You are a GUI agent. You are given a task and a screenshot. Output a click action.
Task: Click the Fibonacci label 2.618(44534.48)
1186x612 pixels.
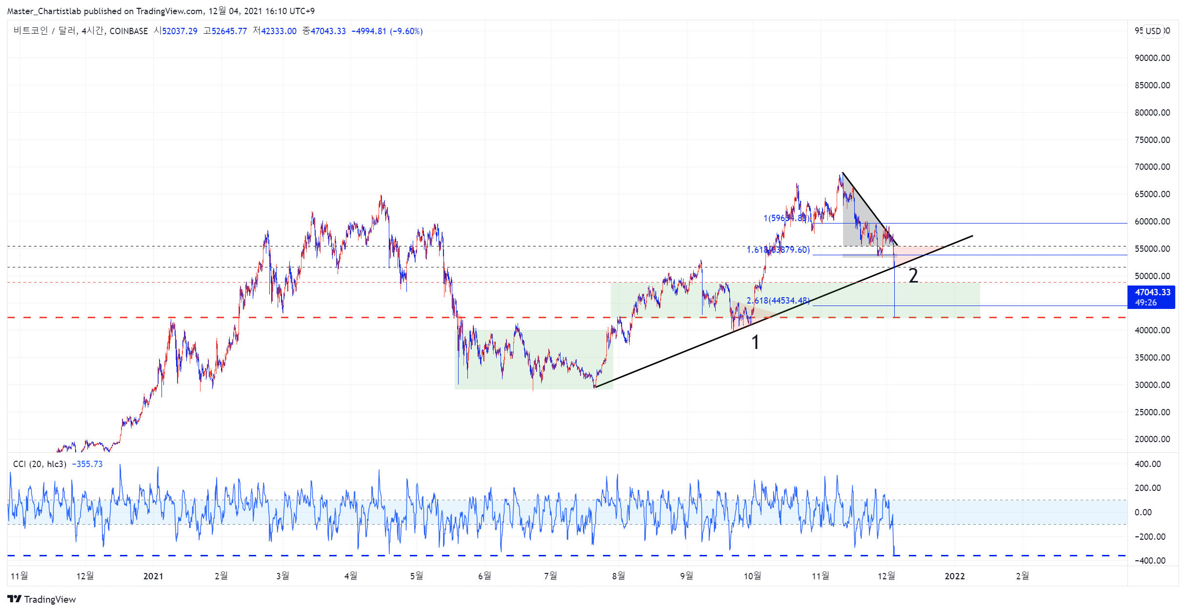coord(778,301)
